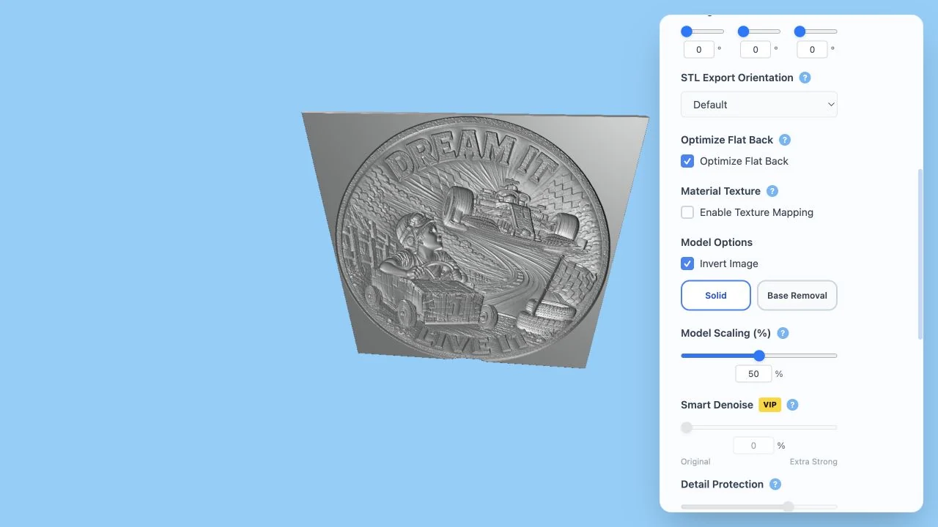Enable Texture Mapping checkbox
The height and width of the screenshot is (527, 938).
(687, 212)
